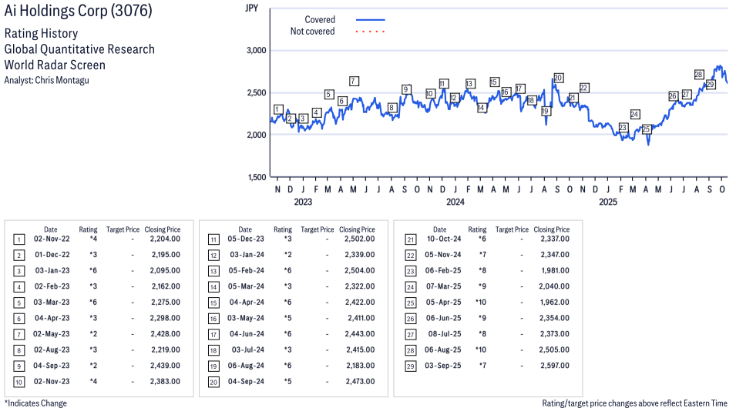
Task: Click the 3,000 label on the JPY axis
Action: click(x=255, y=51)
